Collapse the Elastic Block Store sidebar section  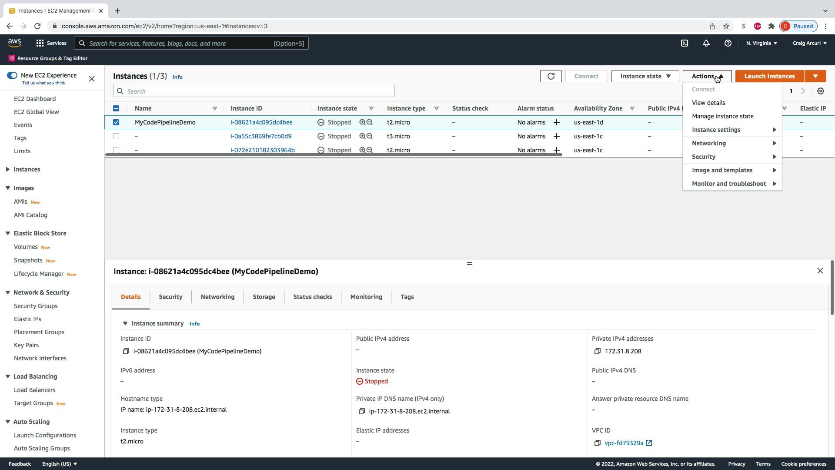pos(8,233)
